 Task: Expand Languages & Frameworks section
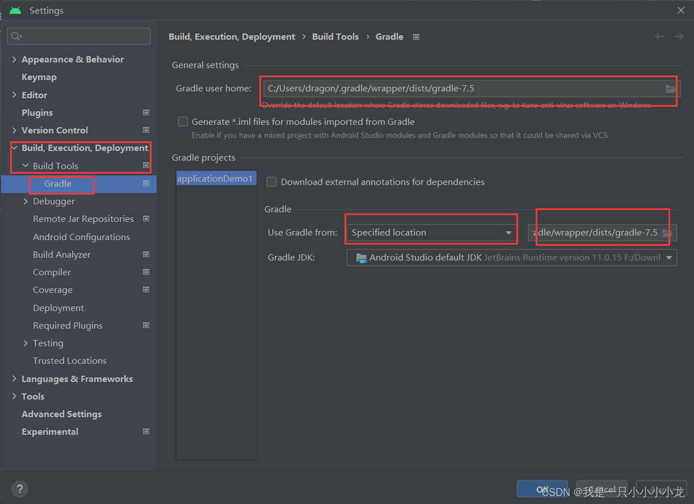pos(14,379)
